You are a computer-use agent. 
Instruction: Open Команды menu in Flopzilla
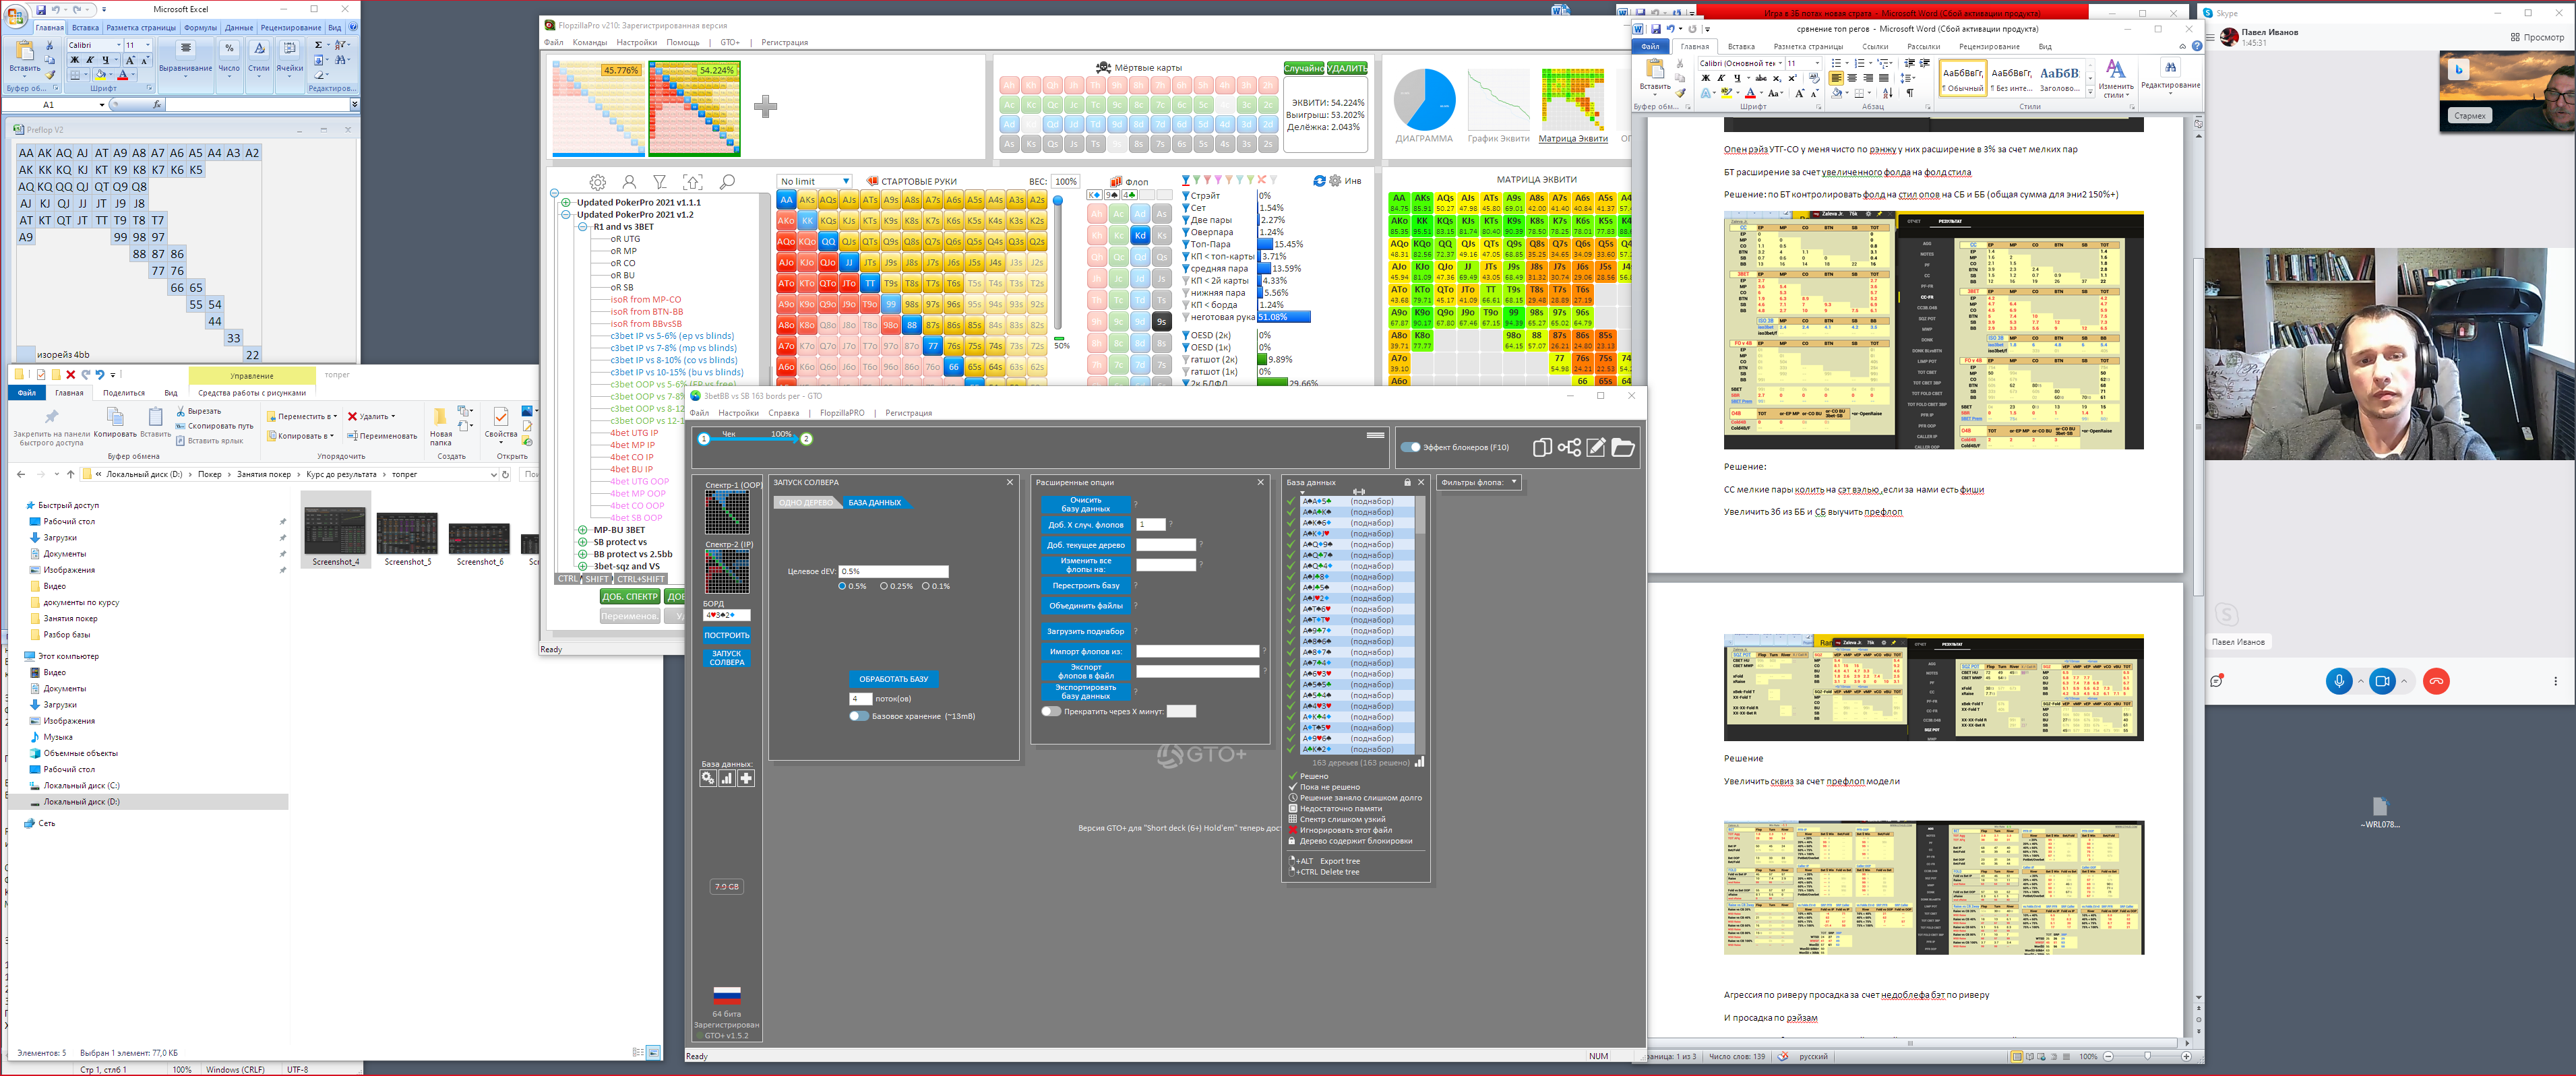pyautogui.click(x=590, y=42)
